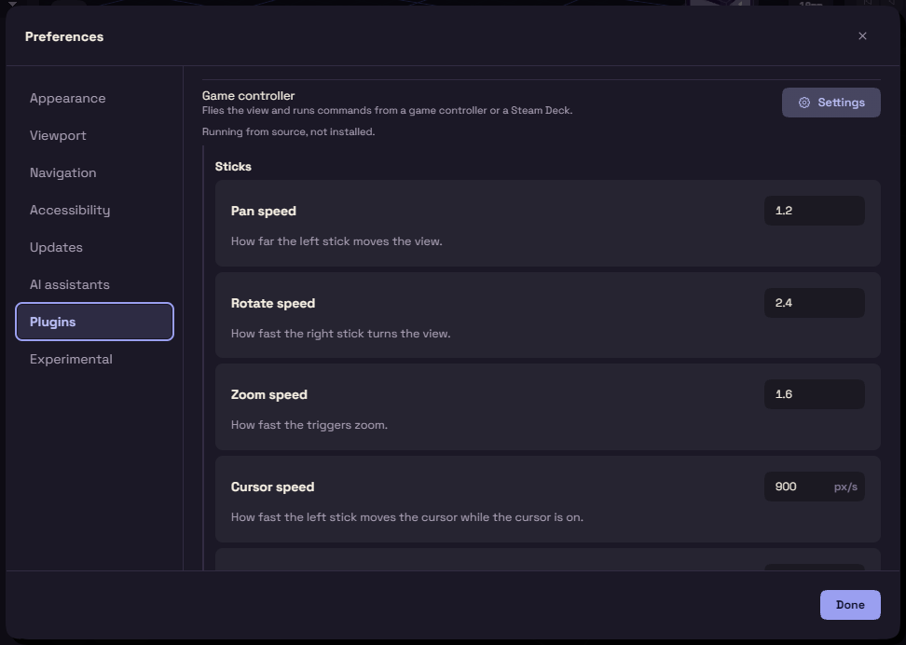Click the Zoom speed label
Image resolution: width=906 pixels, height=645 pixels.
[269, 395]
